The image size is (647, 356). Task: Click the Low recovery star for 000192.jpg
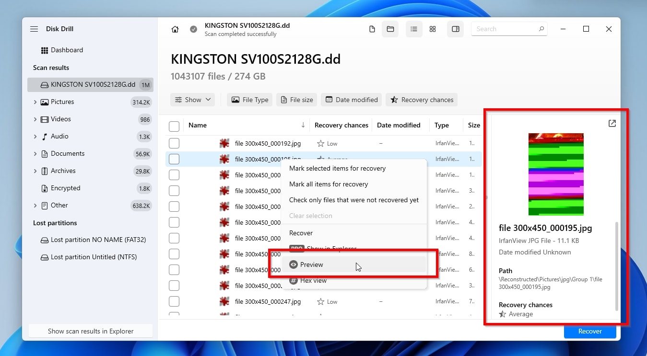point(320,143)
